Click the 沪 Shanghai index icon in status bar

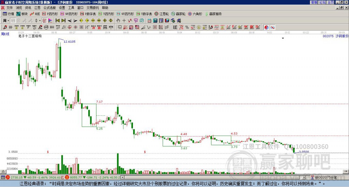[8, 177]
